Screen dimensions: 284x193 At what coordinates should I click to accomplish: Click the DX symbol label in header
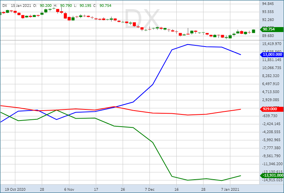click(5, 6)
